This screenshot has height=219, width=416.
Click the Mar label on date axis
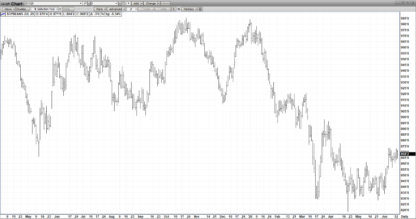pyautogui.click(x=302, y=217)
